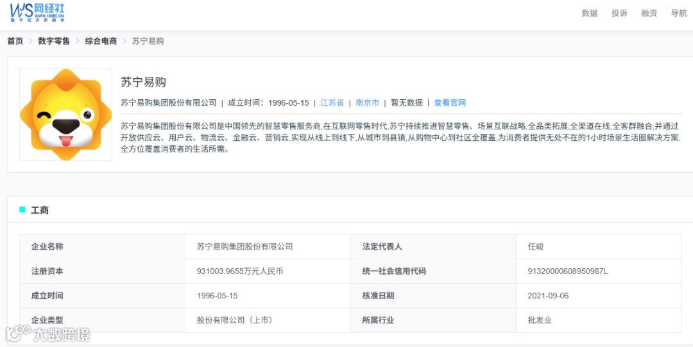This screenshot has height=347, width=693.
Task: Open the 数据 navigation item
Action: coord(590,13)
